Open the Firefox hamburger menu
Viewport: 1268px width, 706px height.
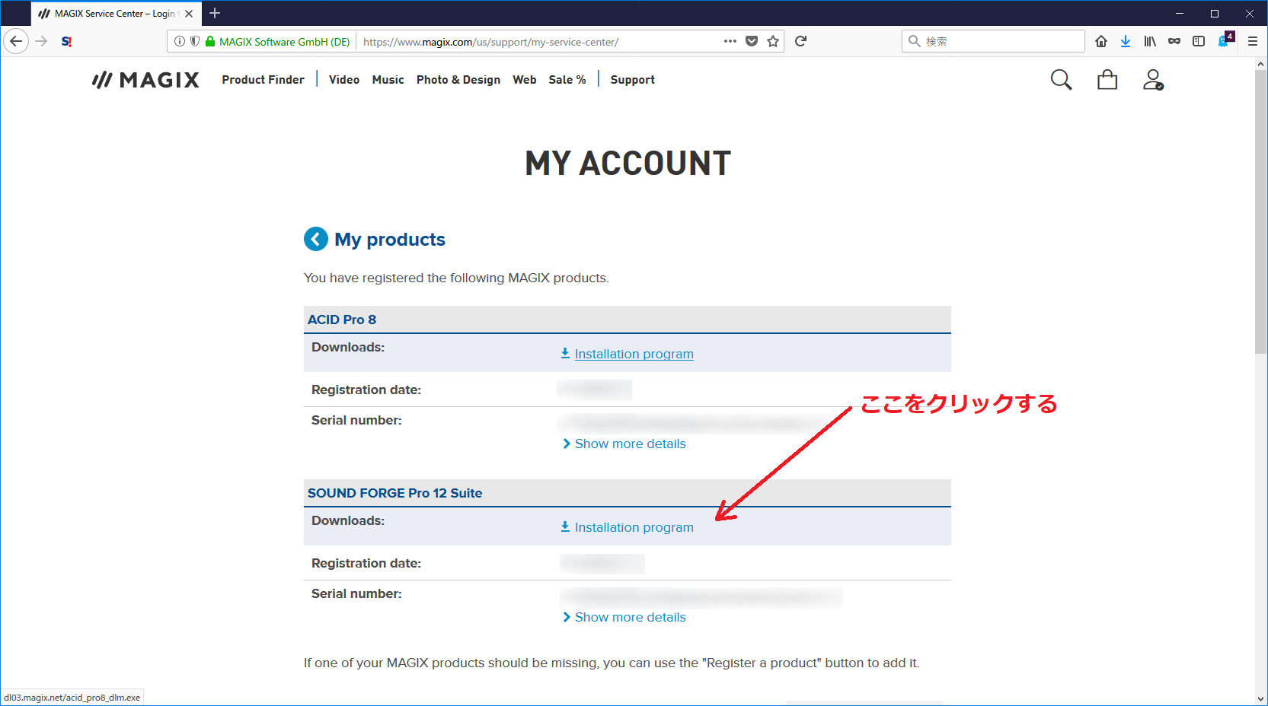1253,41
